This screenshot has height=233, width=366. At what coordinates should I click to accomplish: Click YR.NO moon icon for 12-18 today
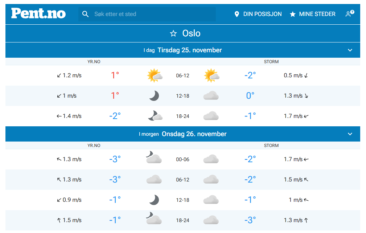(154, 96)
